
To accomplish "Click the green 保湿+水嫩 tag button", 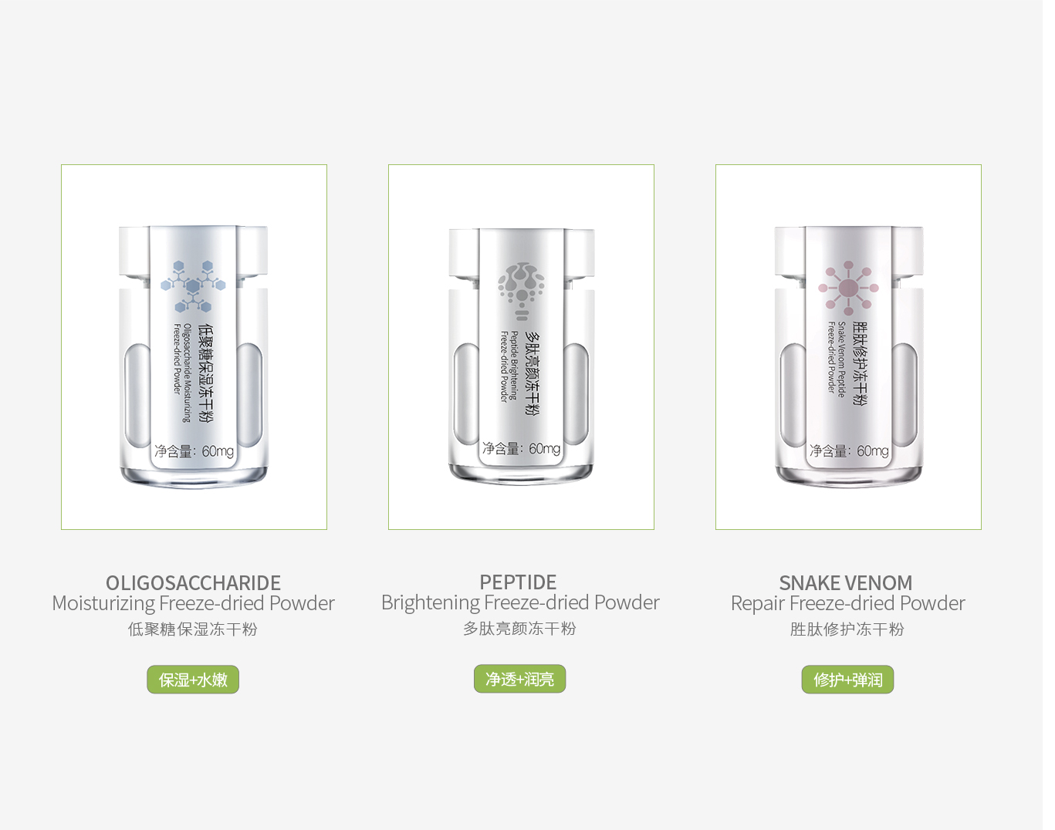I will (x=193, y=680).
